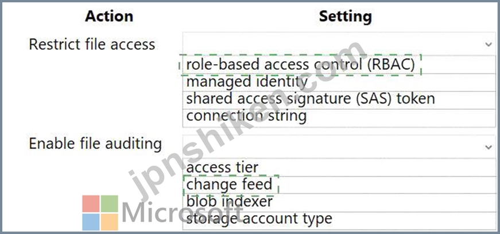
Task: Click the red square of Microsoft logo
Action: click(x=91, y=204)
